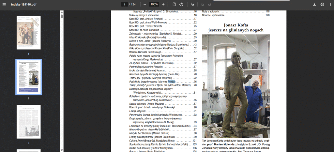The height and width of the screenshot is (152, 334).
Task: Open page 3 thumbnail in sidebar
Action: pyautogui.click(x=29, y=122)
